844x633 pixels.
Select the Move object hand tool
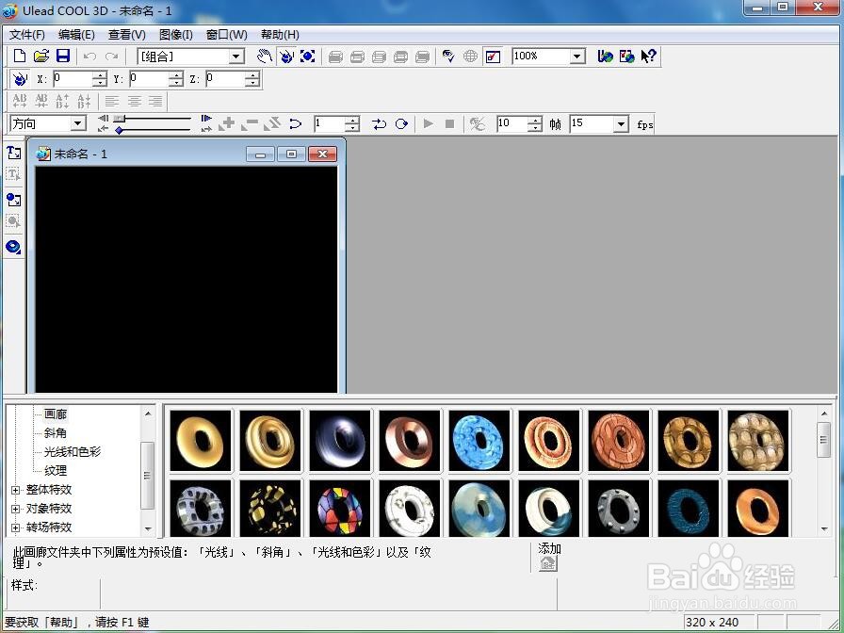point(264,56)
